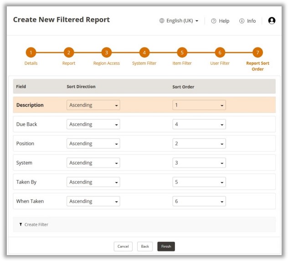
Task: Open the Info icon in the header
Action: point(242,21)
